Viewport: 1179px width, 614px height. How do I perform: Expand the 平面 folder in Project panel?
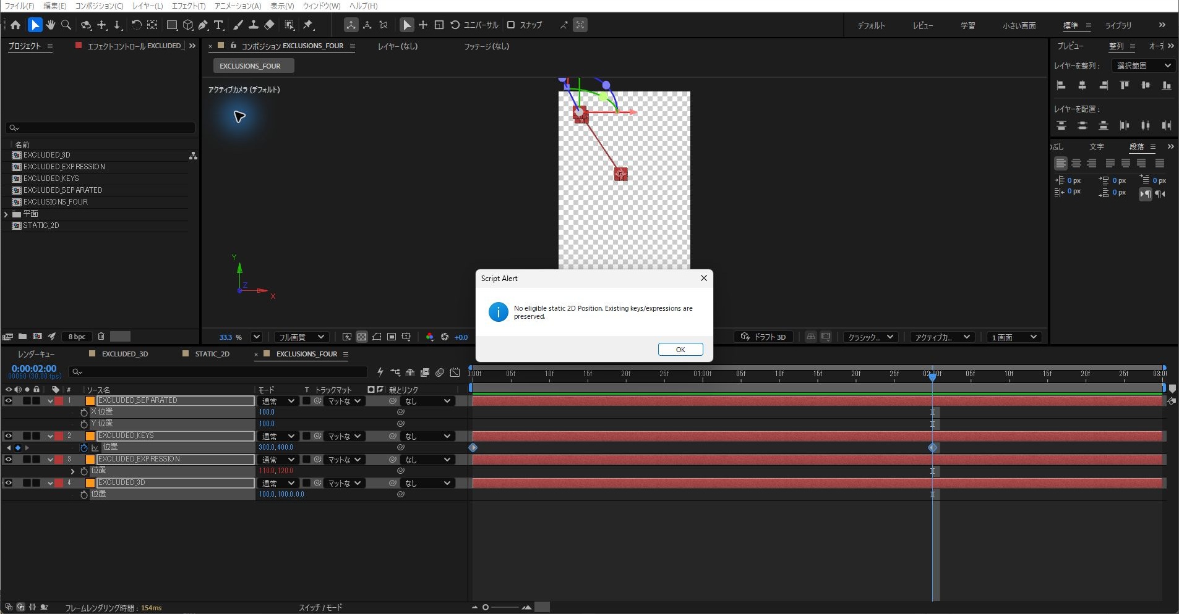(6, 214)
